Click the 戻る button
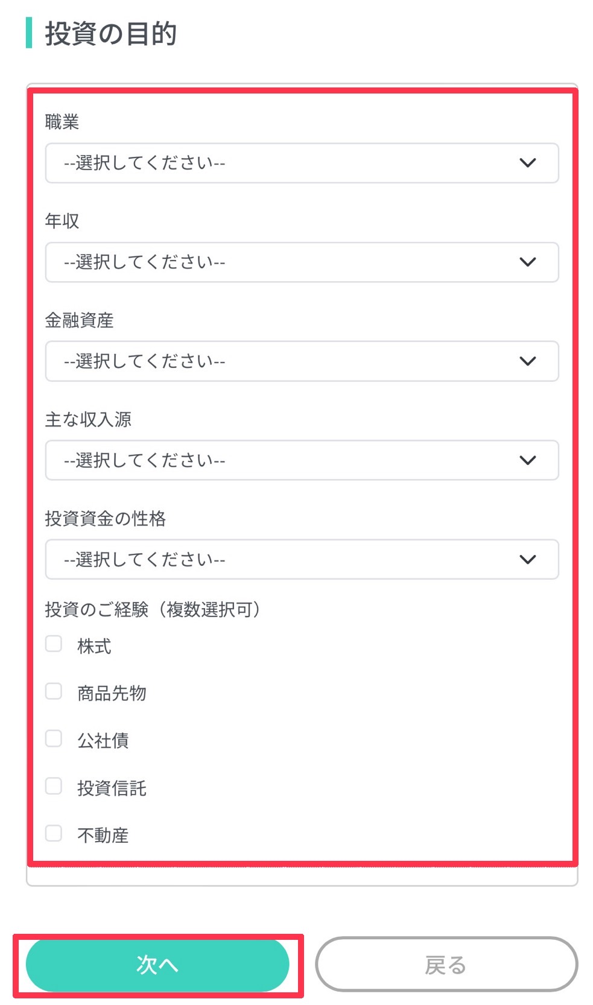Screen dimensions: 593x1005 pos(446,965)
